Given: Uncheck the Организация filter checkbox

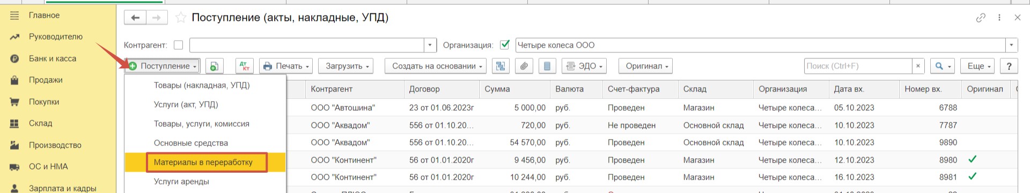Looking at the screenshot, I should (504, 45).
